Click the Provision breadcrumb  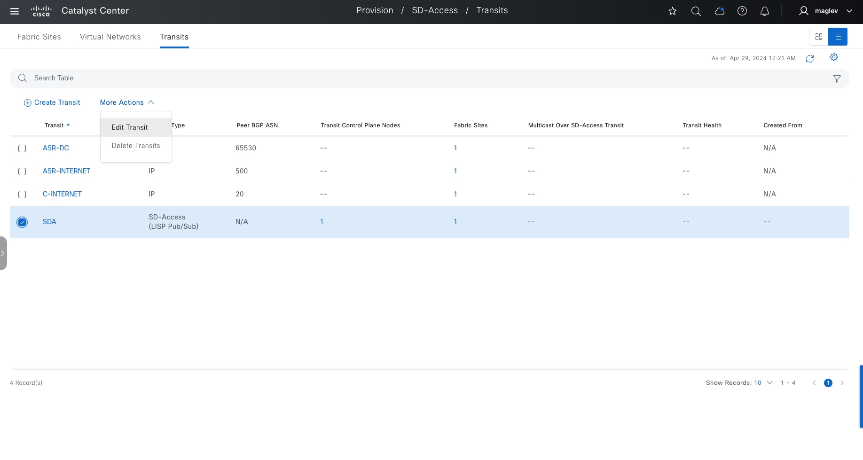[375, 10]
